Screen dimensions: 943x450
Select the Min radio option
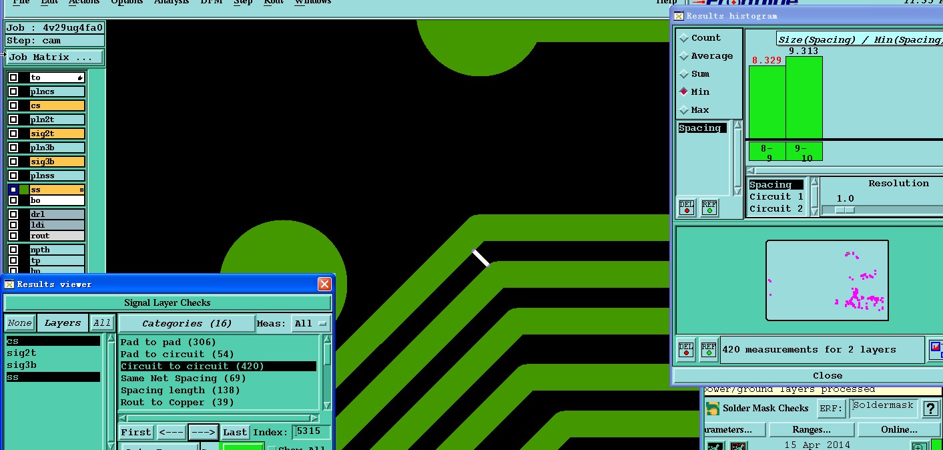tap(684, 92)
